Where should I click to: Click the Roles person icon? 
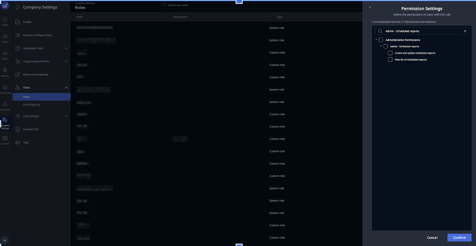(18, 88)
